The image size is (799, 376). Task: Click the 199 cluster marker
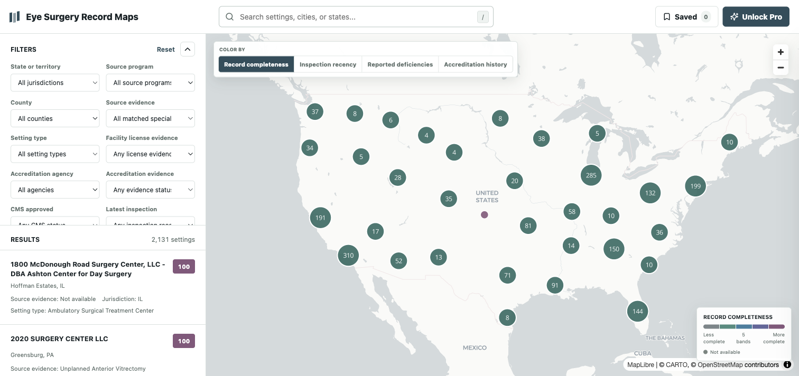(x=695, y=186)
